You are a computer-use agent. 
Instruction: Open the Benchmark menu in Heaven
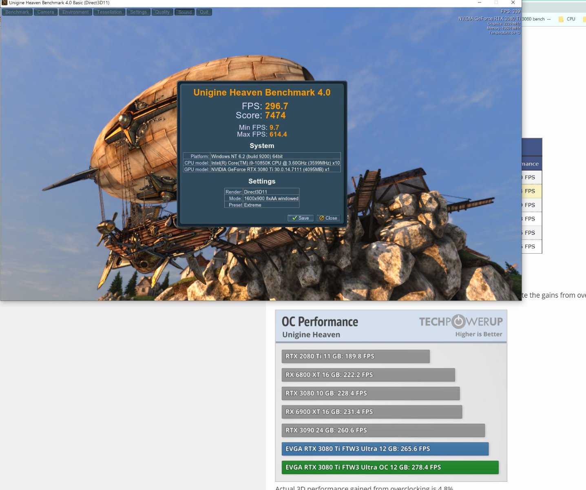coord(17,12)
